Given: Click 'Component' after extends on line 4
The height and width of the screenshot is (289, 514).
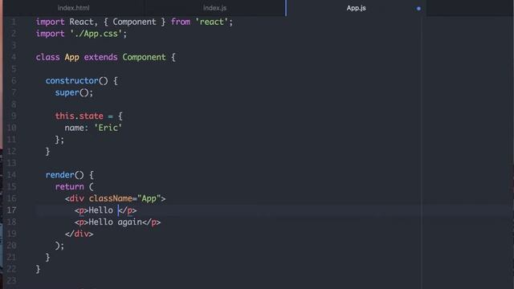Looking at the screenshot, I should click(x=145, y=58).
